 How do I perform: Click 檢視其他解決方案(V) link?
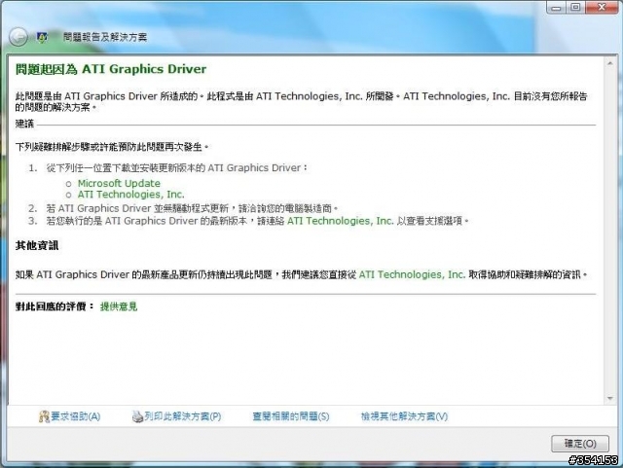point(404,416)
